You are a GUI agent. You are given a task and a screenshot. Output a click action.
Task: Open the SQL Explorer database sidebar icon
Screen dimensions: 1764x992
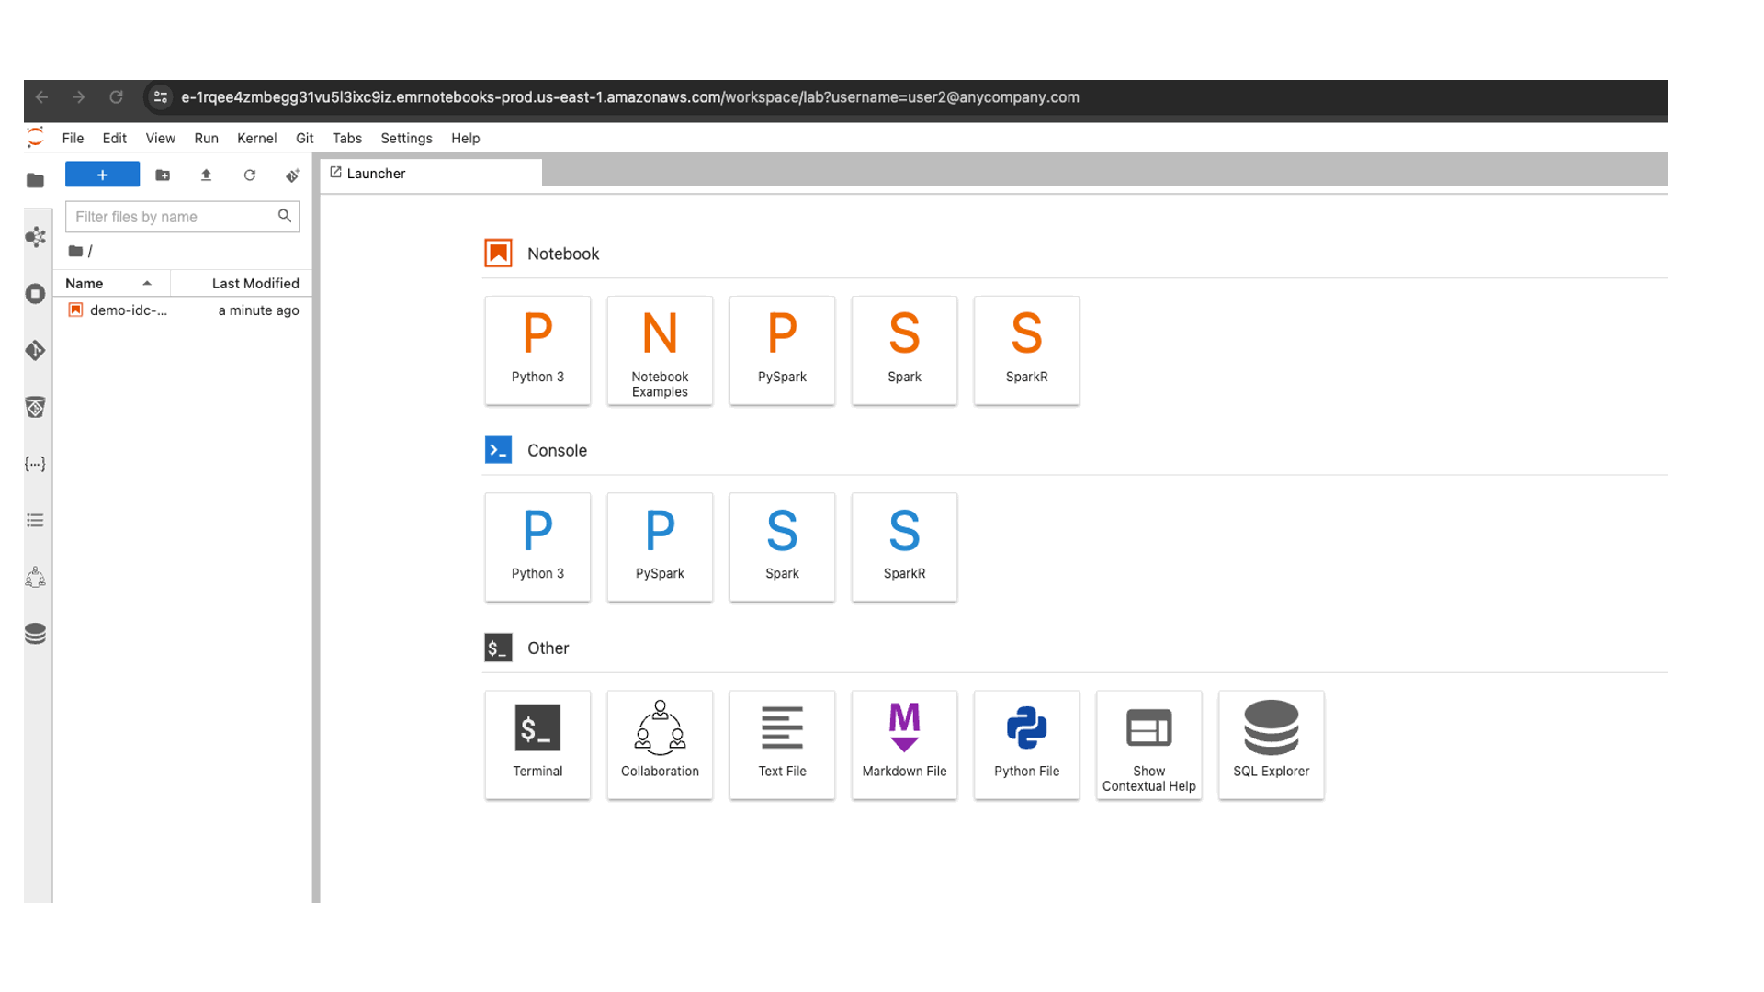[36, 634]
